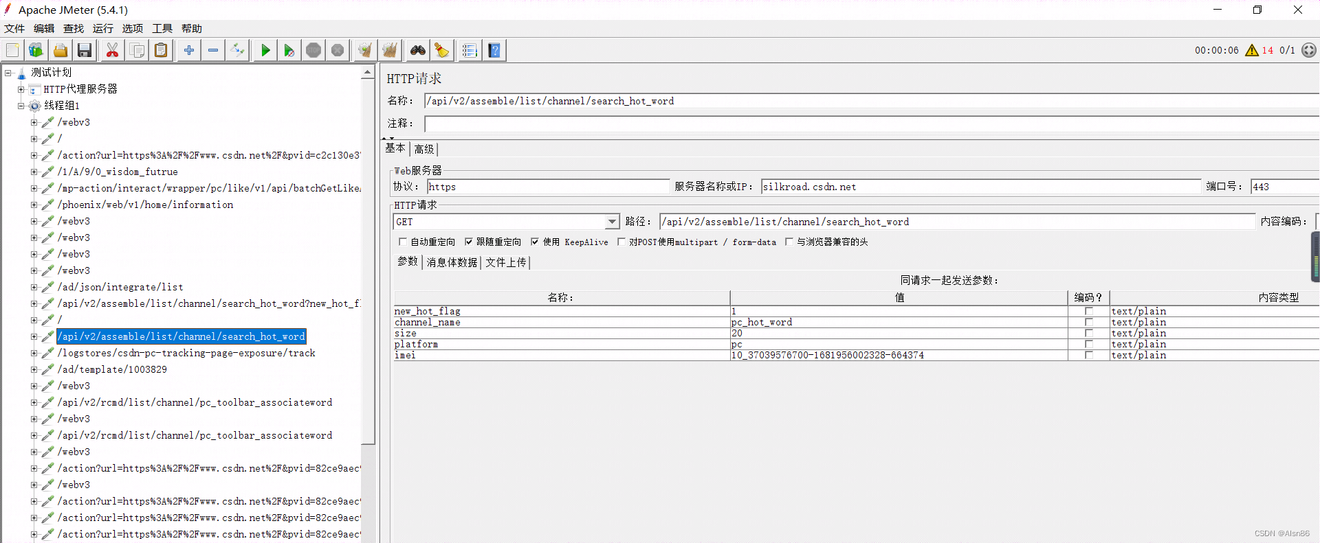Click the pc_hot_word value cell
This screenshot has width=1320, height=543.
point(899,322)
